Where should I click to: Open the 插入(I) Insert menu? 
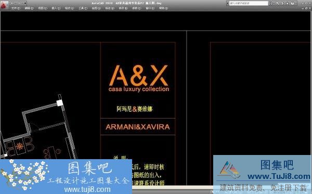[x=56, y=8]
